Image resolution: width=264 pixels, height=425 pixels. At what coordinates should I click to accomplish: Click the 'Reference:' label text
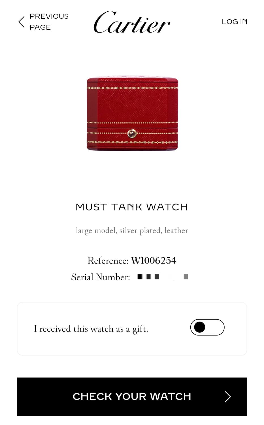pyautogui.click(x=108, y=261)
